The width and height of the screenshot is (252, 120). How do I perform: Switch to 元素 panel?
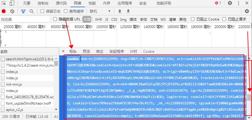pyautogui.click(x=27, y=3)
